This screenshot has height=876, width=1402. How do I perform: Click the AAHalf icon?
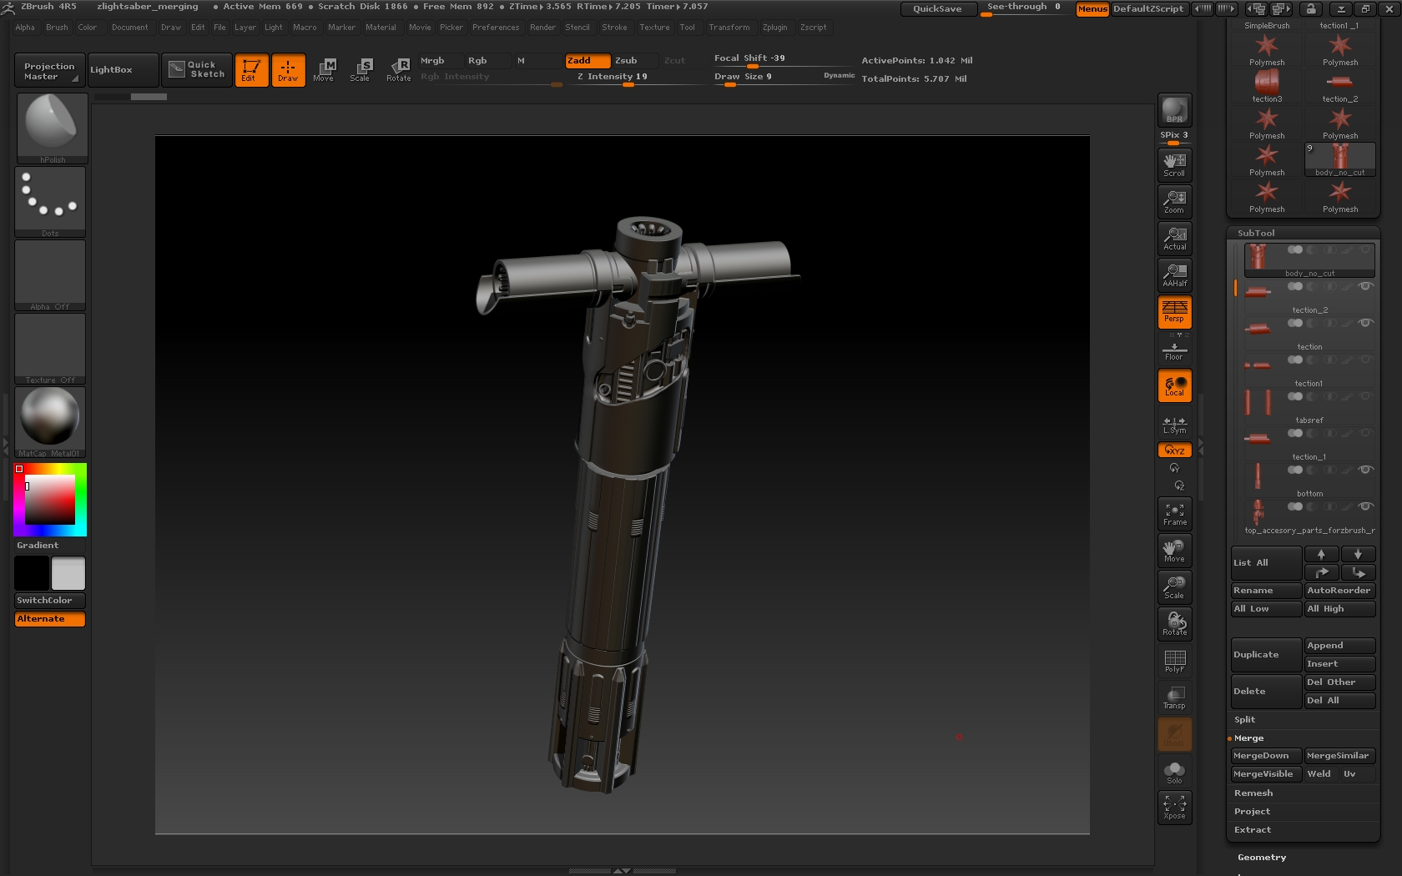pos(1174,274)
